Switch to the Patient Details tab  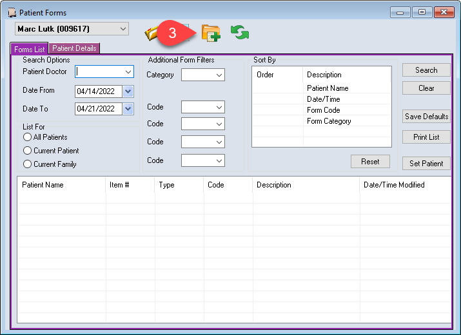(x=74, y=48)
